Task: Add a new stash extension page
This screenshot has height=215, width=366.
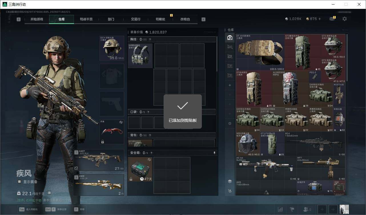Action: pyautogui.click(x=230, y=85)
